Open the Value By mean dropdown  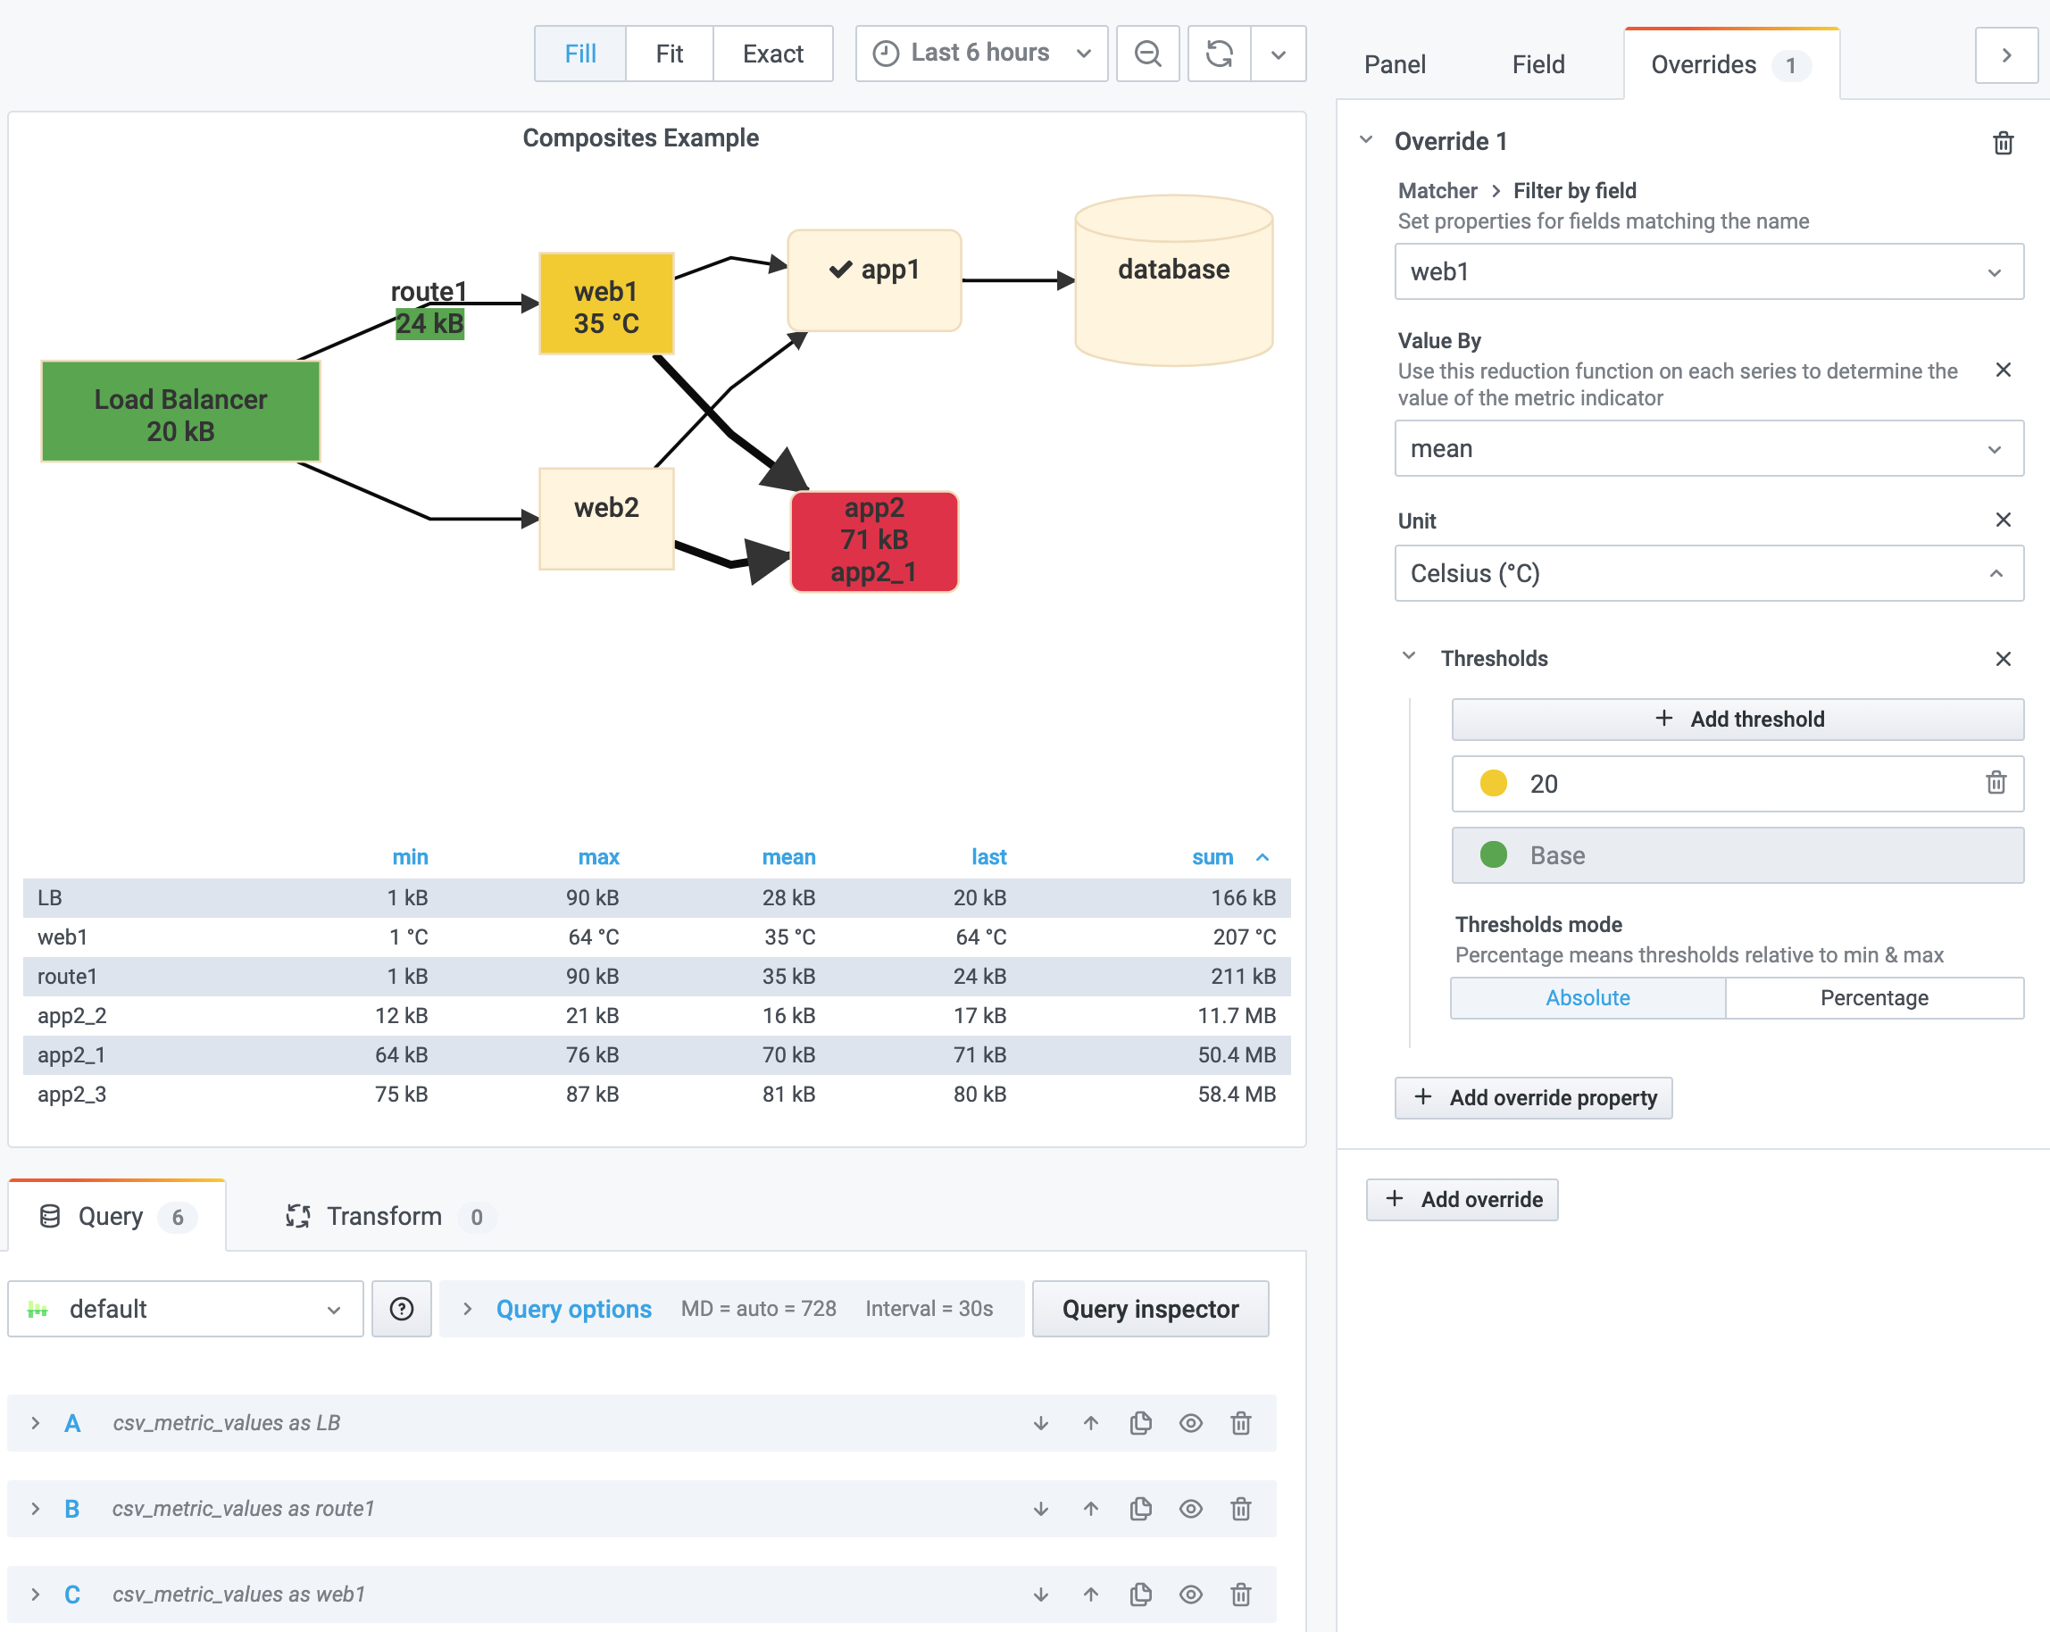click(1708, 449)
